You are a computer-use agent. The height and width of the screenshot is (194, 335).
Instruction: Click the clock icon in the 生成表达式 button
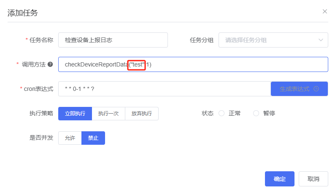(x=316, y=89)
